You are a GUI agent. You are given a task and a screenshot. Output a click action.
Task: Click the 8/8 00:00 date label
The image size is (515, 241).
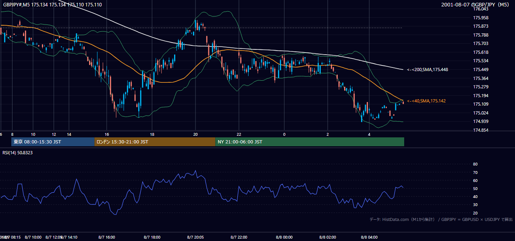pos(284,237)
